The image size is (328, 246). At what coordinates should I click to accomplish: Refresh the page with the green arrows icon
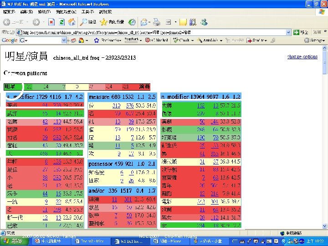61,22
